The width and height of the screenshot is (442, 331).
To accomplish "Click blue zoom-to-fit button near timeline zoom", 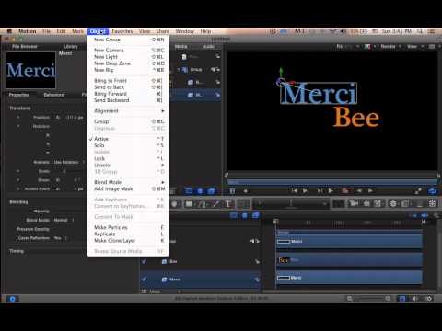I will tap(402, 299).
